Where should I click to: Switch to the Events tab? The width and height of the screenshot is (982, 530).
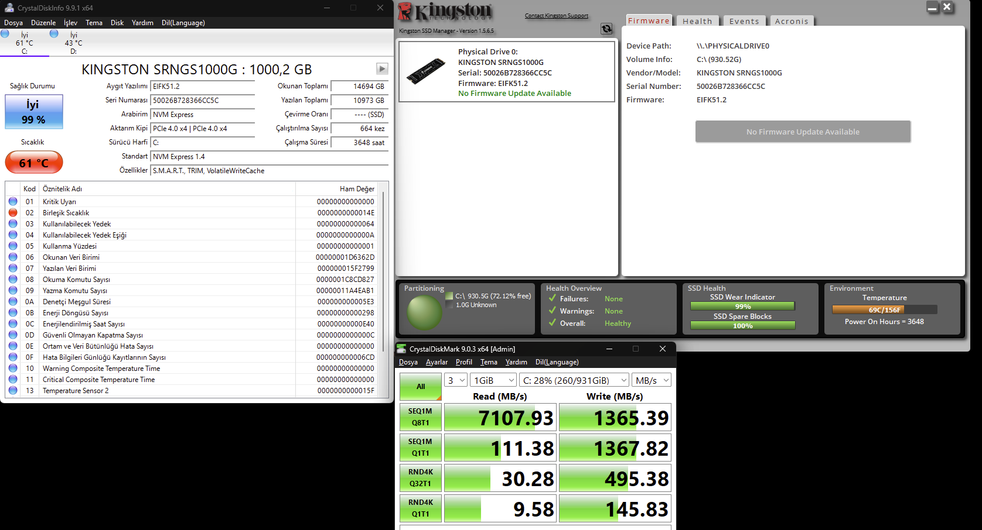744,21
